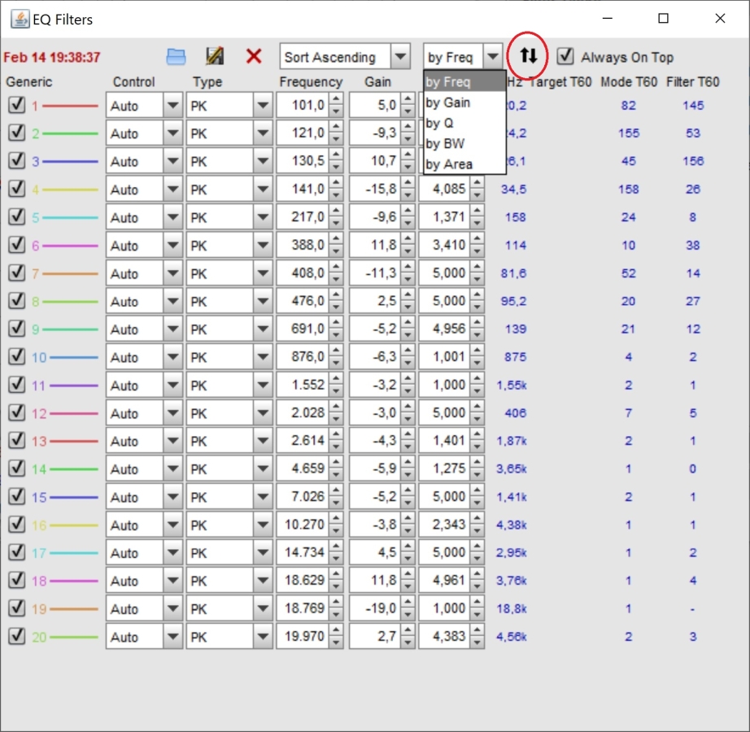750x732 pixels.
Task: Click the filter 6 magenta color line
Action: pyautogui.click(x=70, y=246)
